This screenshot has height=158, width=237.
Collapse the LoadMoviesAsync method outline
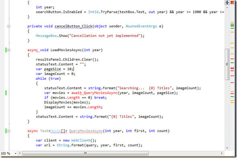pyautogui.click(x=9, y=50)
